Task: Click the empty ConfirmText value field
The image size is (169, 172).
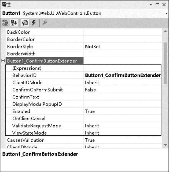Action: tap(122, 97)
